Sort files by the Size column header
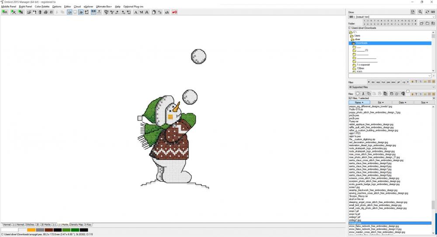This screenshot has width=437, height=237. point(424,103)
